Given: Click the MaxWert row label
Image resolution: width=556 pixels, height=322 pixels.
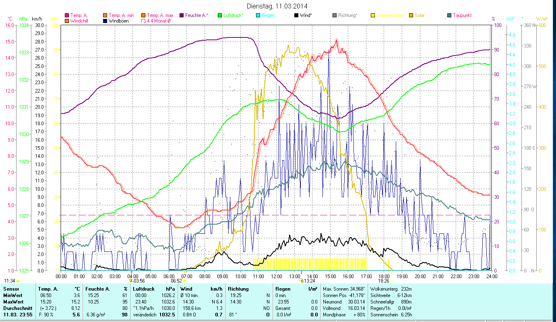Looking at the screenshot, I should point(14,301).
